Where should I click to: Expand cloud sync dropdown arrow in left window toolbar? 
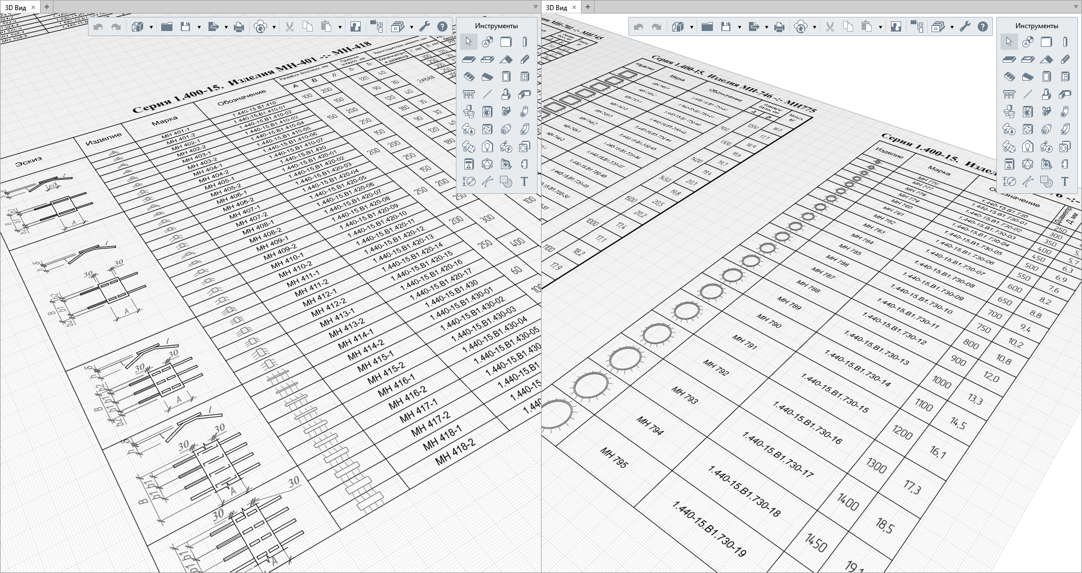click(274, 27)
